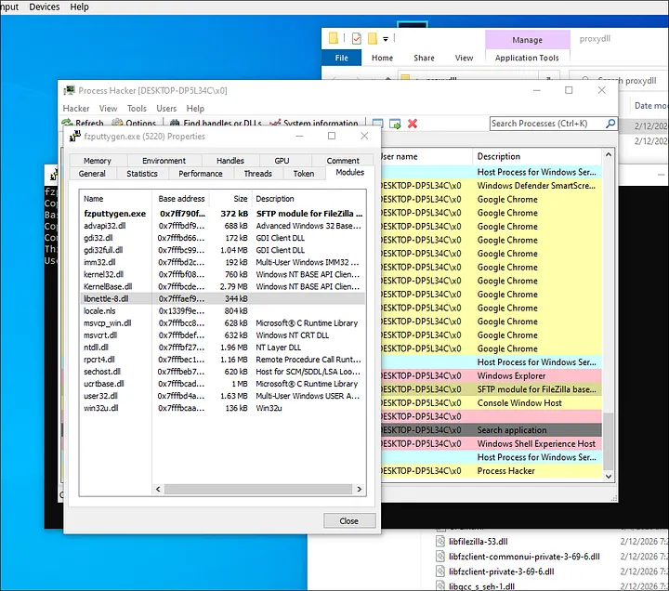Screen dimensions: 669x591
Task: Open the Help menu in Process Hacker
Action: coord(195,109)
